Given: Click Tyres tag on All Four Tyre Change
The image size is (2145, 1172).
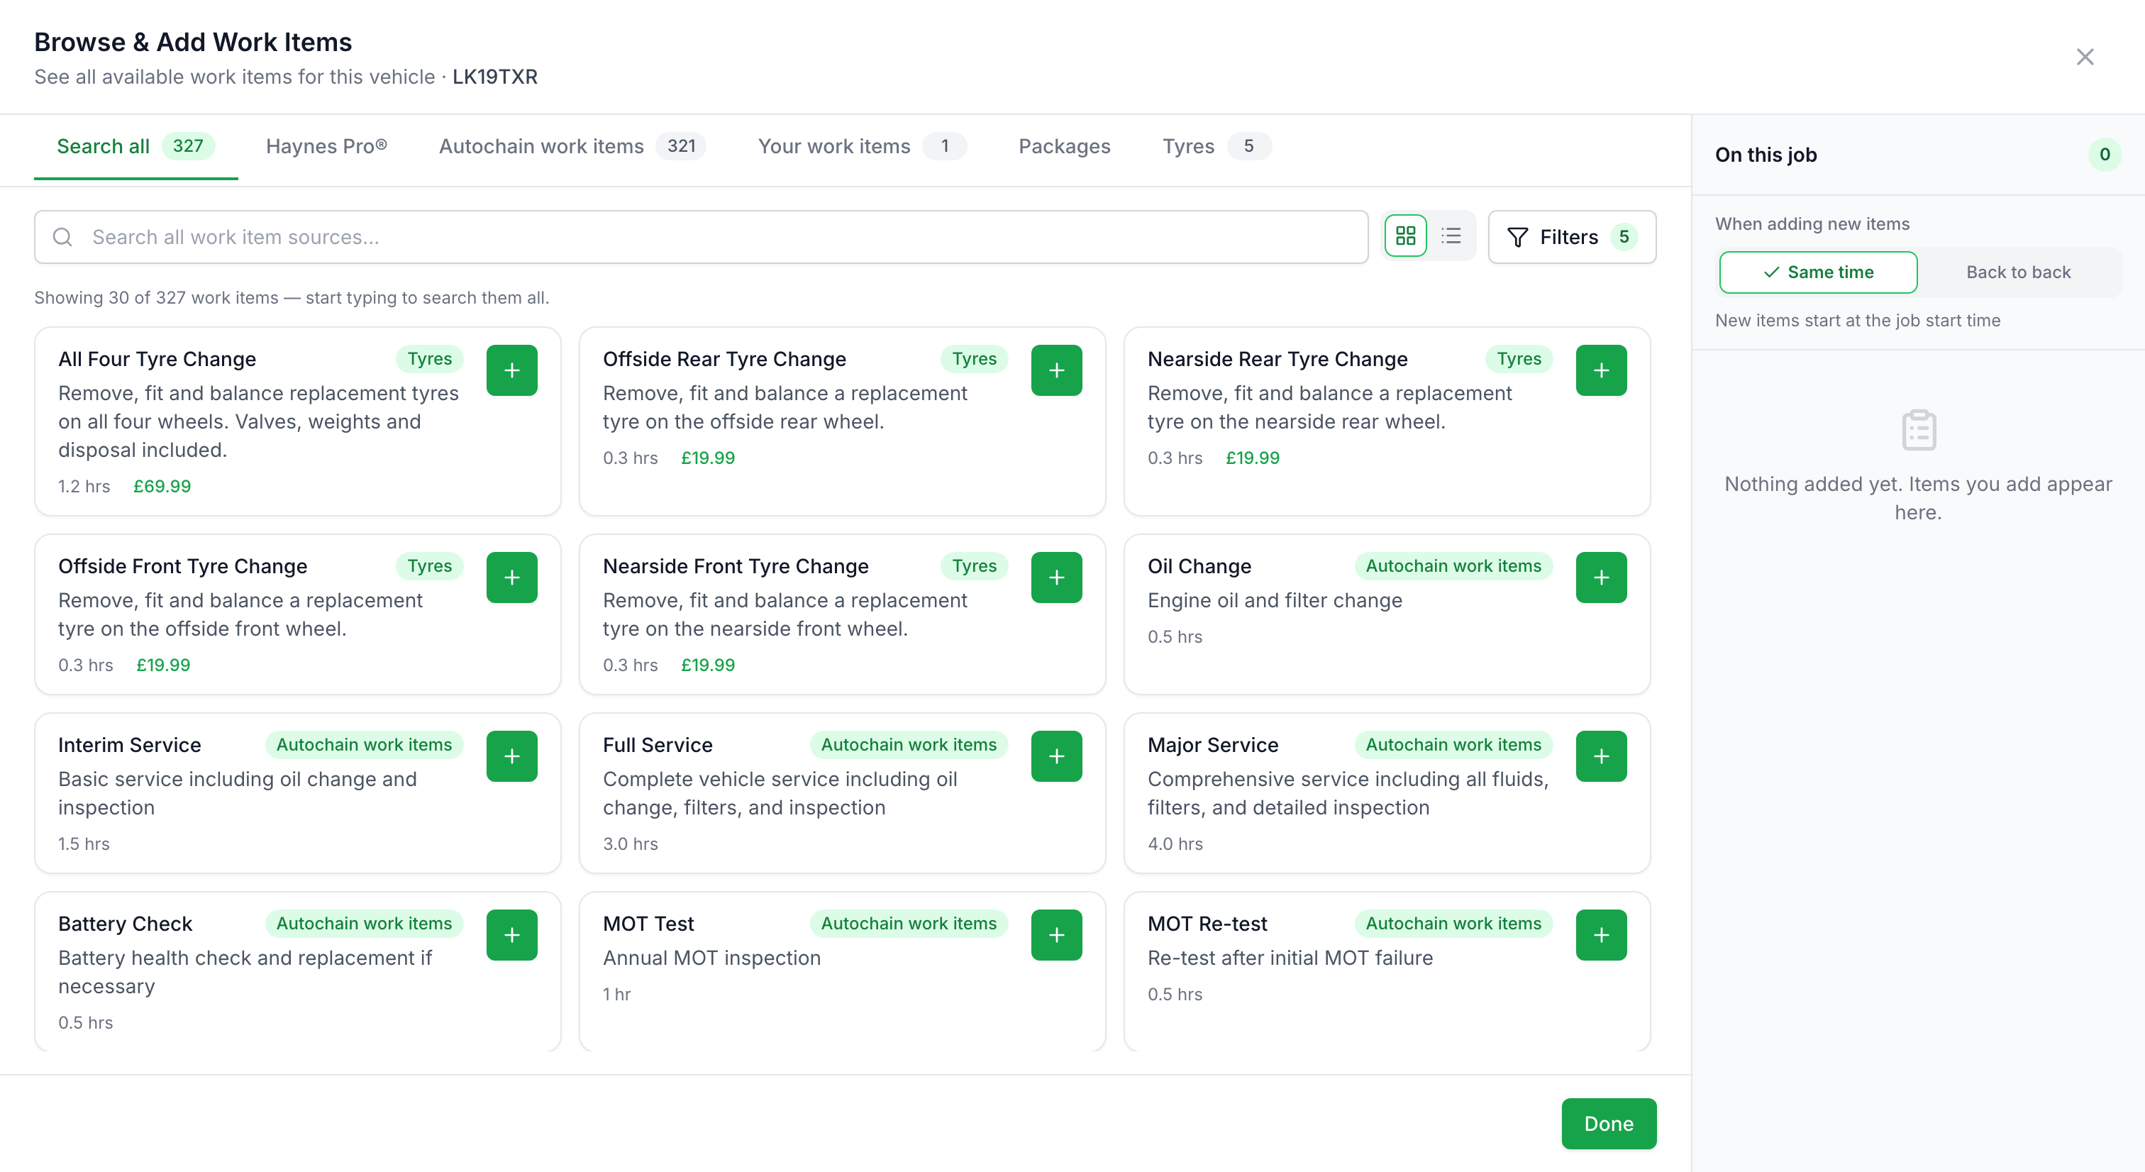Looking at the screenshot, I should [429, 359].
